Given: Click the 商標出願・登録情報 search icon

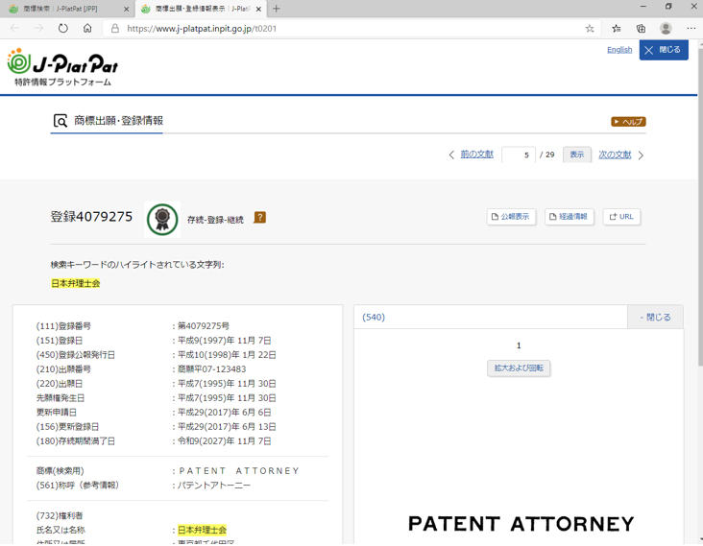Looking at the screenshot, I should (61, 121).
